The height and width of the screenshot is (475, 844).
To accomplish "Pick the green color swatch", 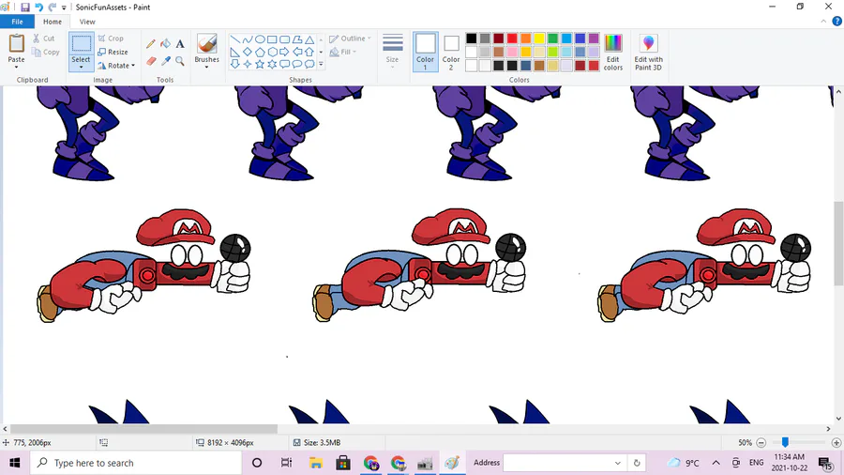I will point(552,38).
